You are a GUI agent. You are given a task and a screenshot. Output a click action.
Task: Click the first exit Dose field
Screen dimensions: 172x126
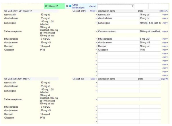coord(150,82)
